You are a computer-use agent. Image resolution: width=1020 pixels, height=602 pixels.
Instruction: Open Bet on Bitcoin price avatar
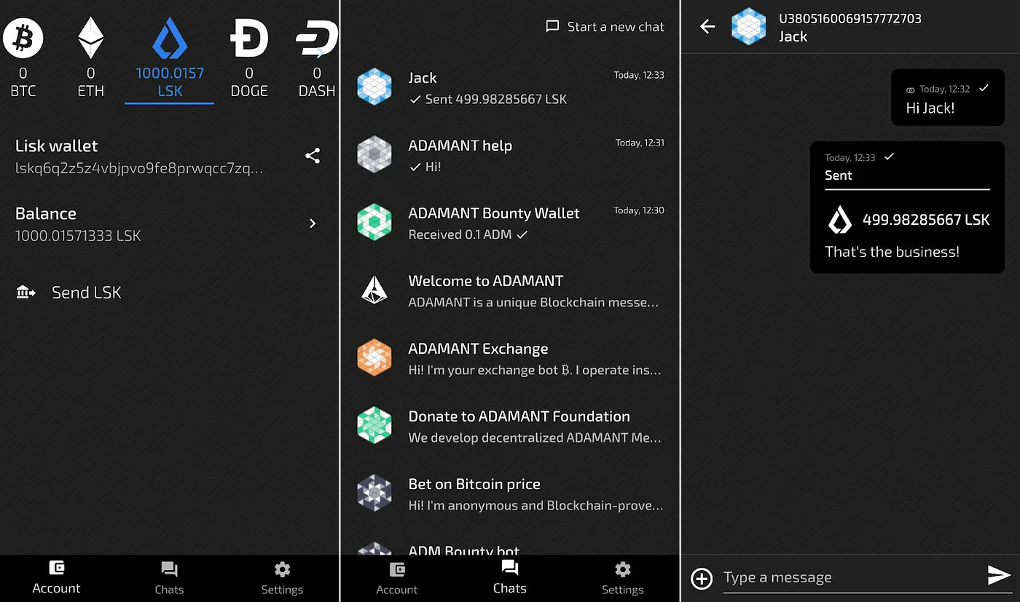click(x=374, y=494)
